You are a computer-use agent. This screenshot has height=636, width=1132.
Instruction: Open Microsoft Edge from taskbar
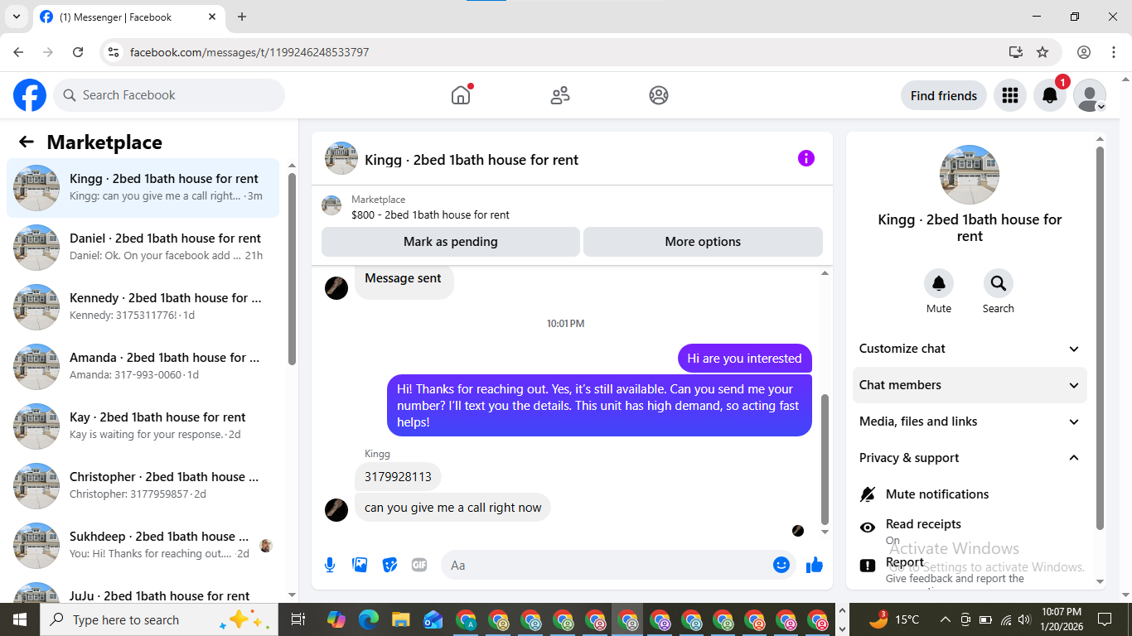tap(369, 619)
